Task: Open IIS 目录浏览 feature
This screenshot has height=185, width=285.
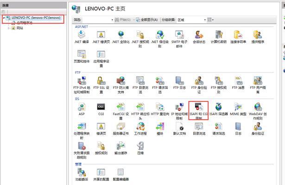Action: tap(199, 129)
